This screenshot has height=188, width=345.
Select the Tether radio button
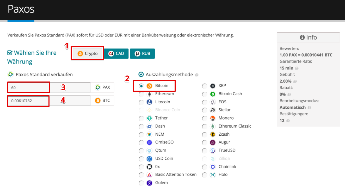pos(141,118)
